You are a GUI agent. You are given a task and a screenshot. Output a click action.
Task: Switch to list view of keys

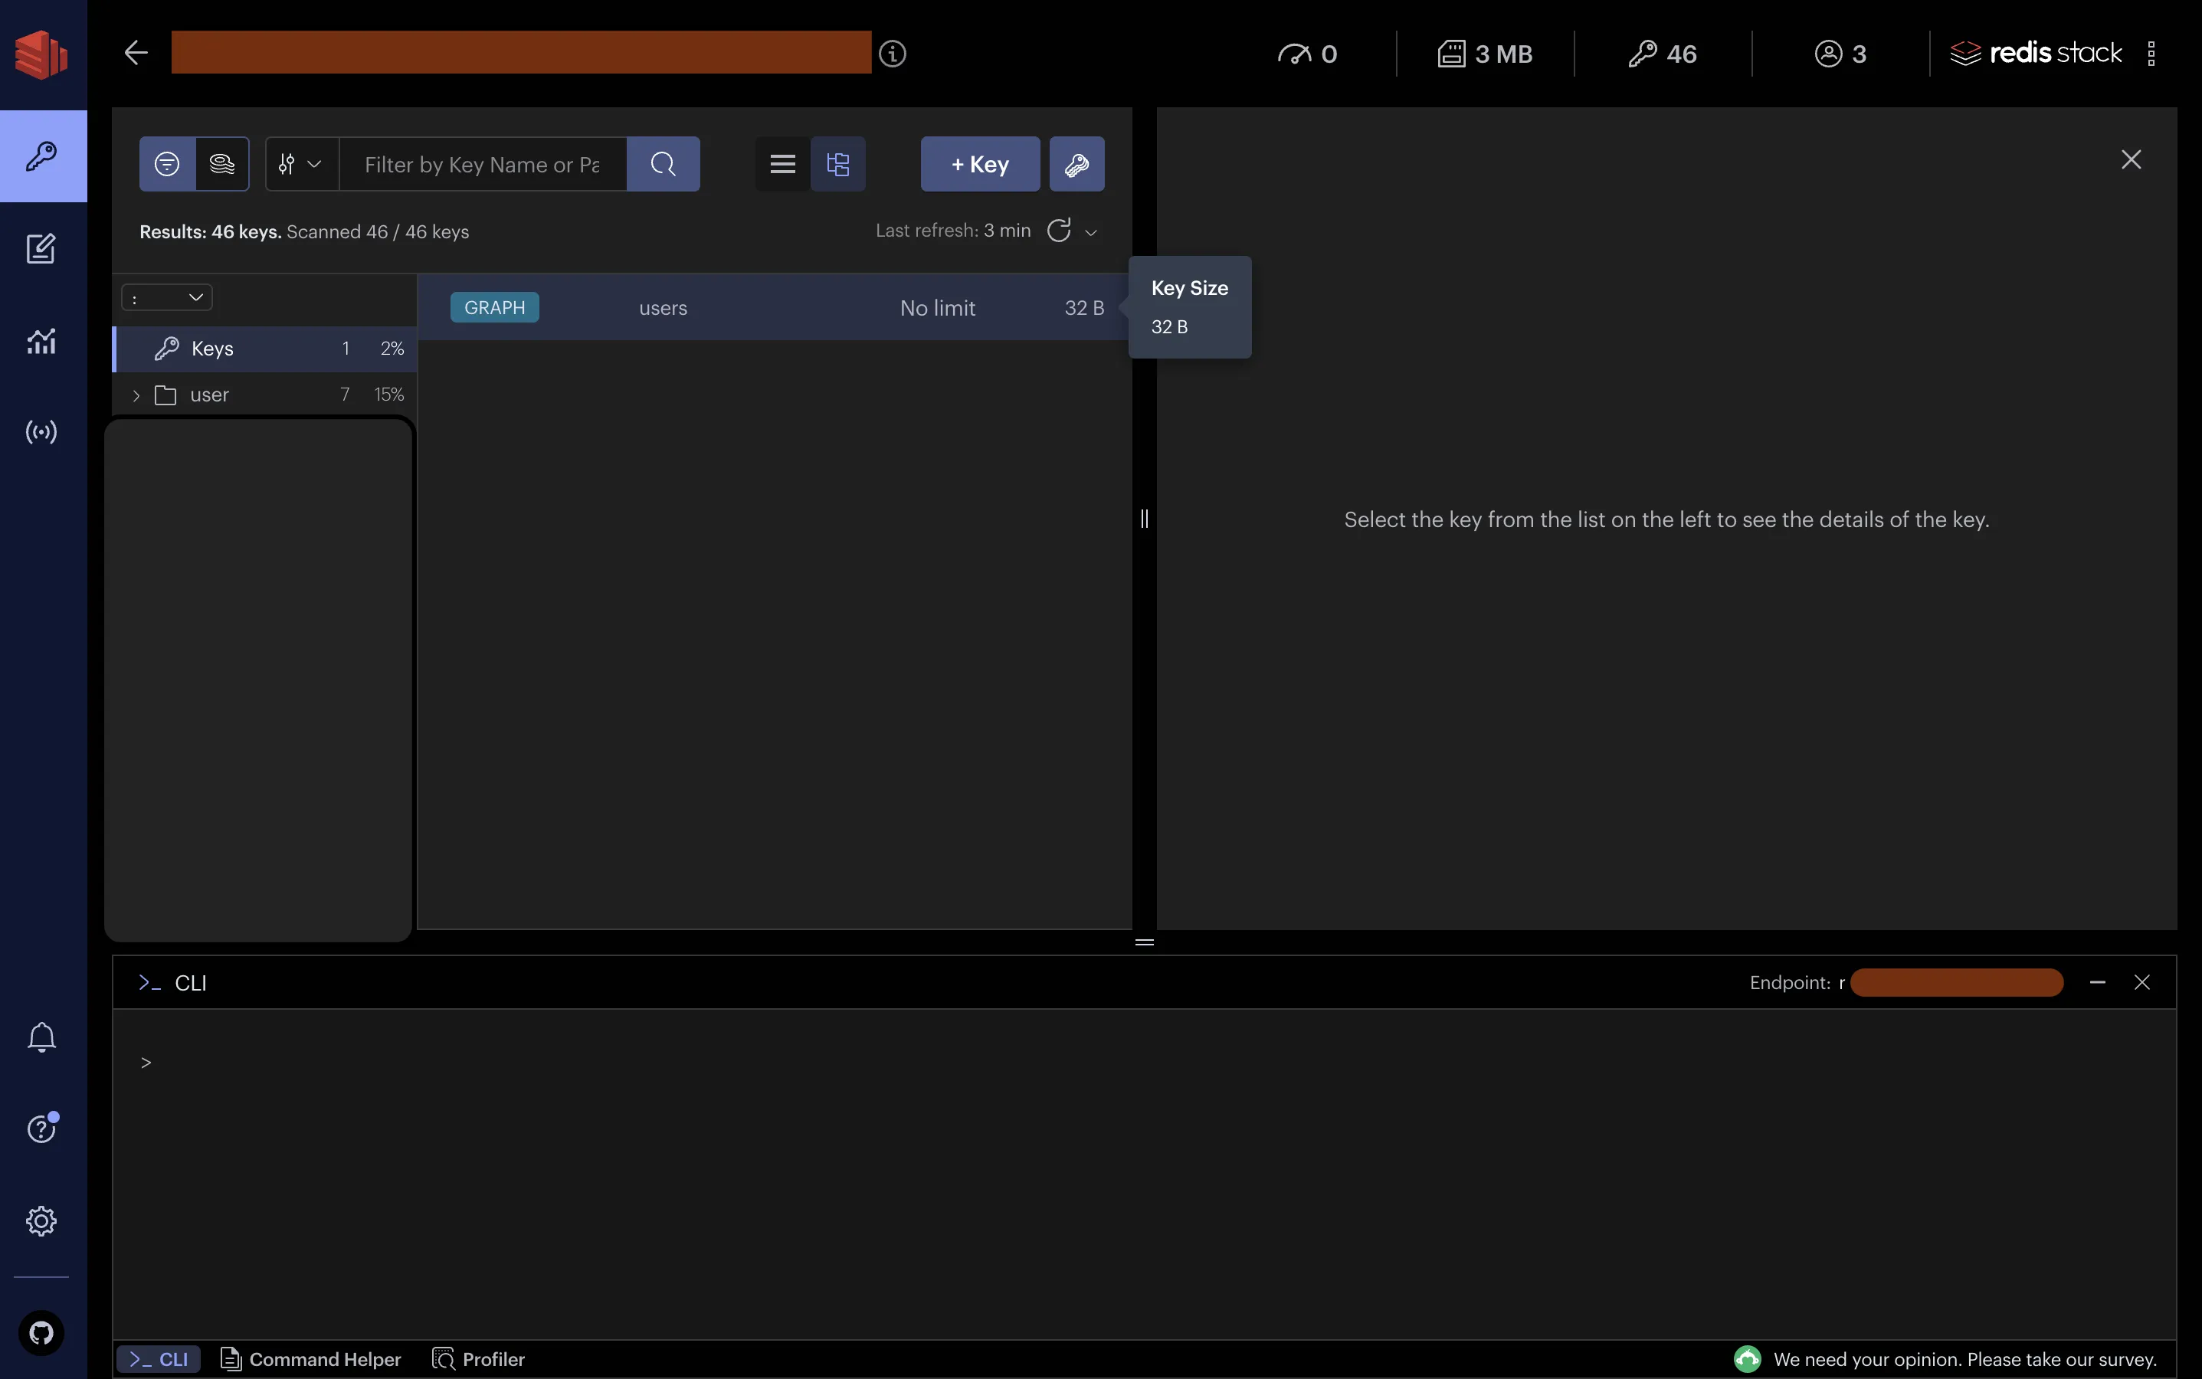click(782, 164)
